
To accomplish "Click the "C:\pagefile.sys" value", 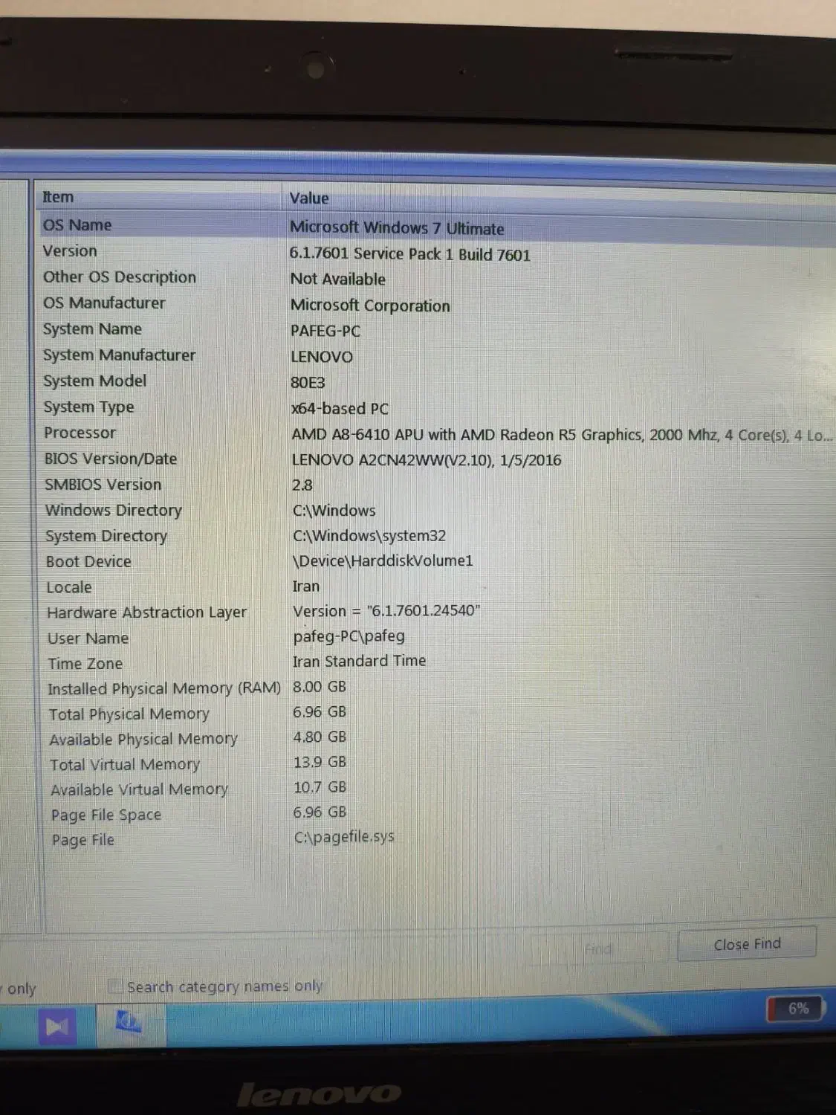I will tap(344, 837).
